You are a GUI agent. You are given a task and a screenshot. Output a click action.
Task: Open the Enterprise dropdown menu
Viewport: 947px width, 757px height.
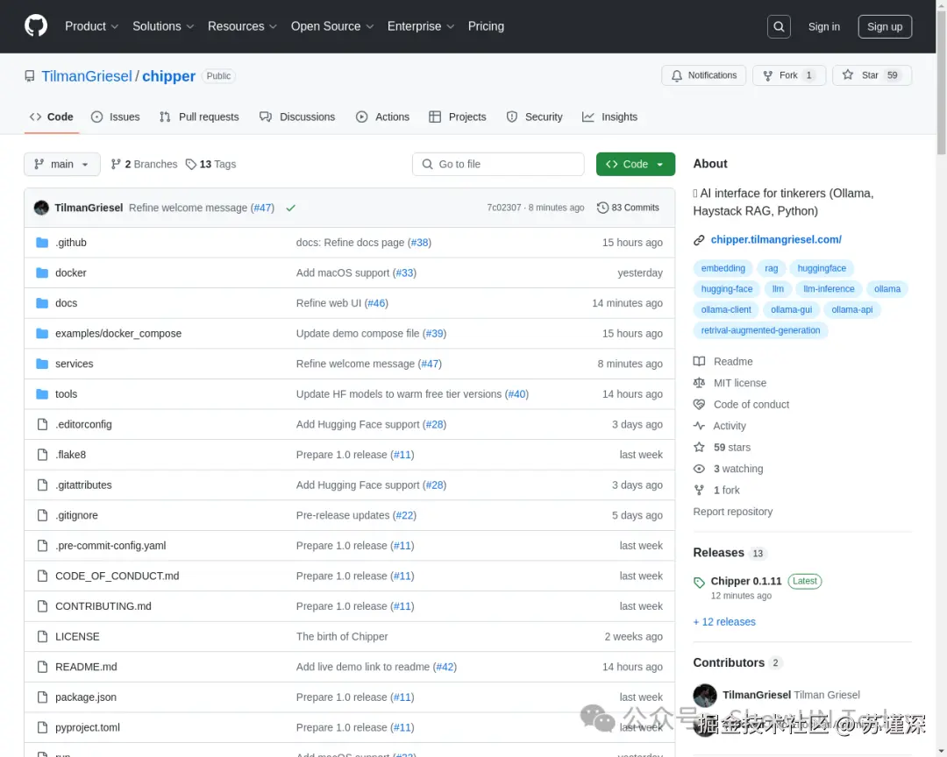(x=420, y=26)
